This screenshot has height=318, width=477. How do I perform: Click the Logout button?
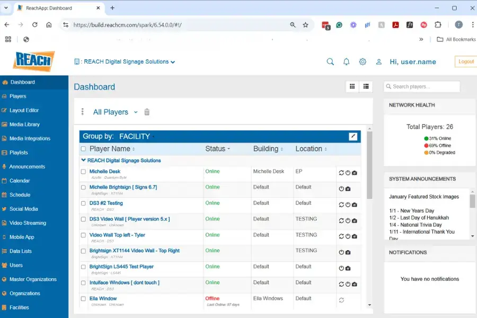[466, 61]
